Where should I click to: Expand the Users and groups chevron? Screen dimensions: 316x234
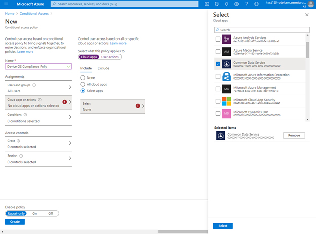click(x=70, y=87)
